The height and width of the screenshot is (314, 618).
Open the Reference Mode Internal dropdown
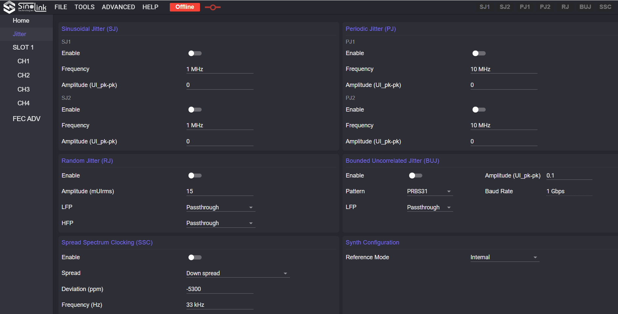[x=505, y=257]
